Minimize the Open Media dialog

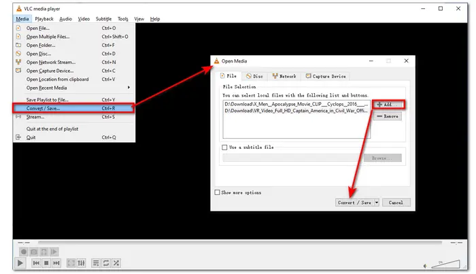click(x=371, y=61)
